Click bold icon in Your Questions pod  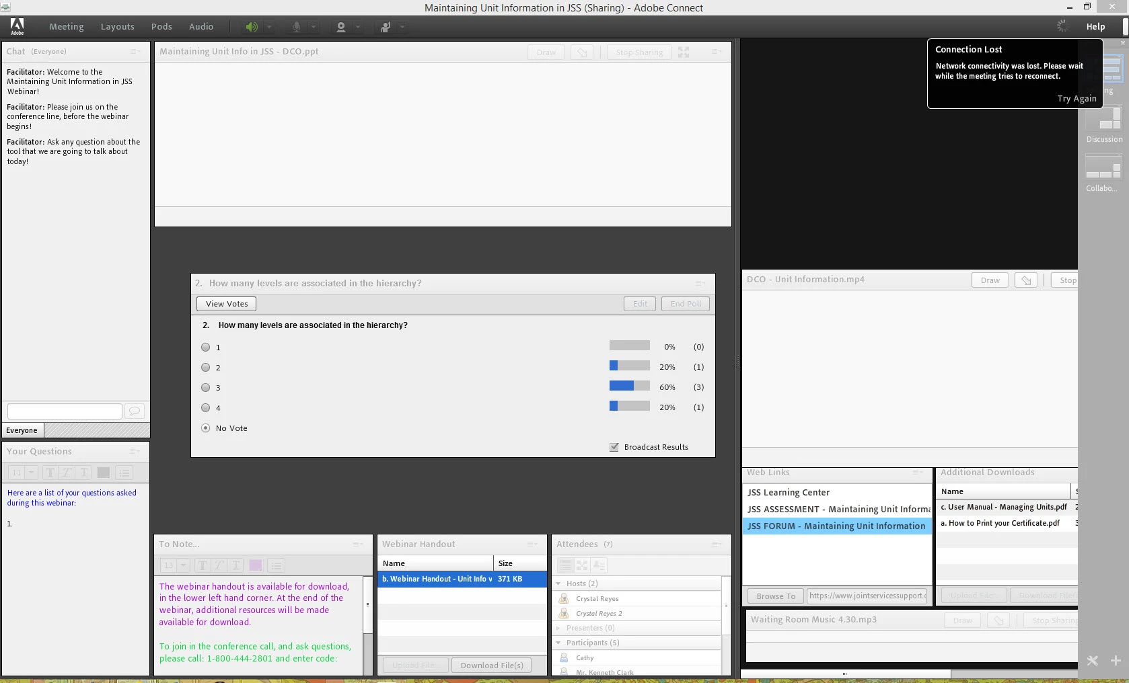point(50,473)
